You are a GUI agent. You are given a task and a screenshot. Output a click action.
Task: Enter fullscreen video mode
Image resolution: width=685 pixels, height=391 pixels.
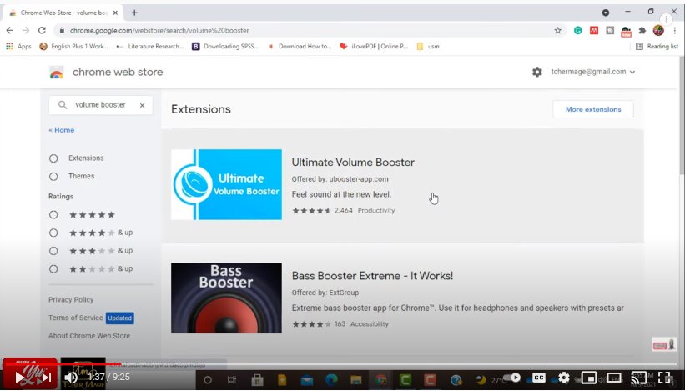(664, 378)
